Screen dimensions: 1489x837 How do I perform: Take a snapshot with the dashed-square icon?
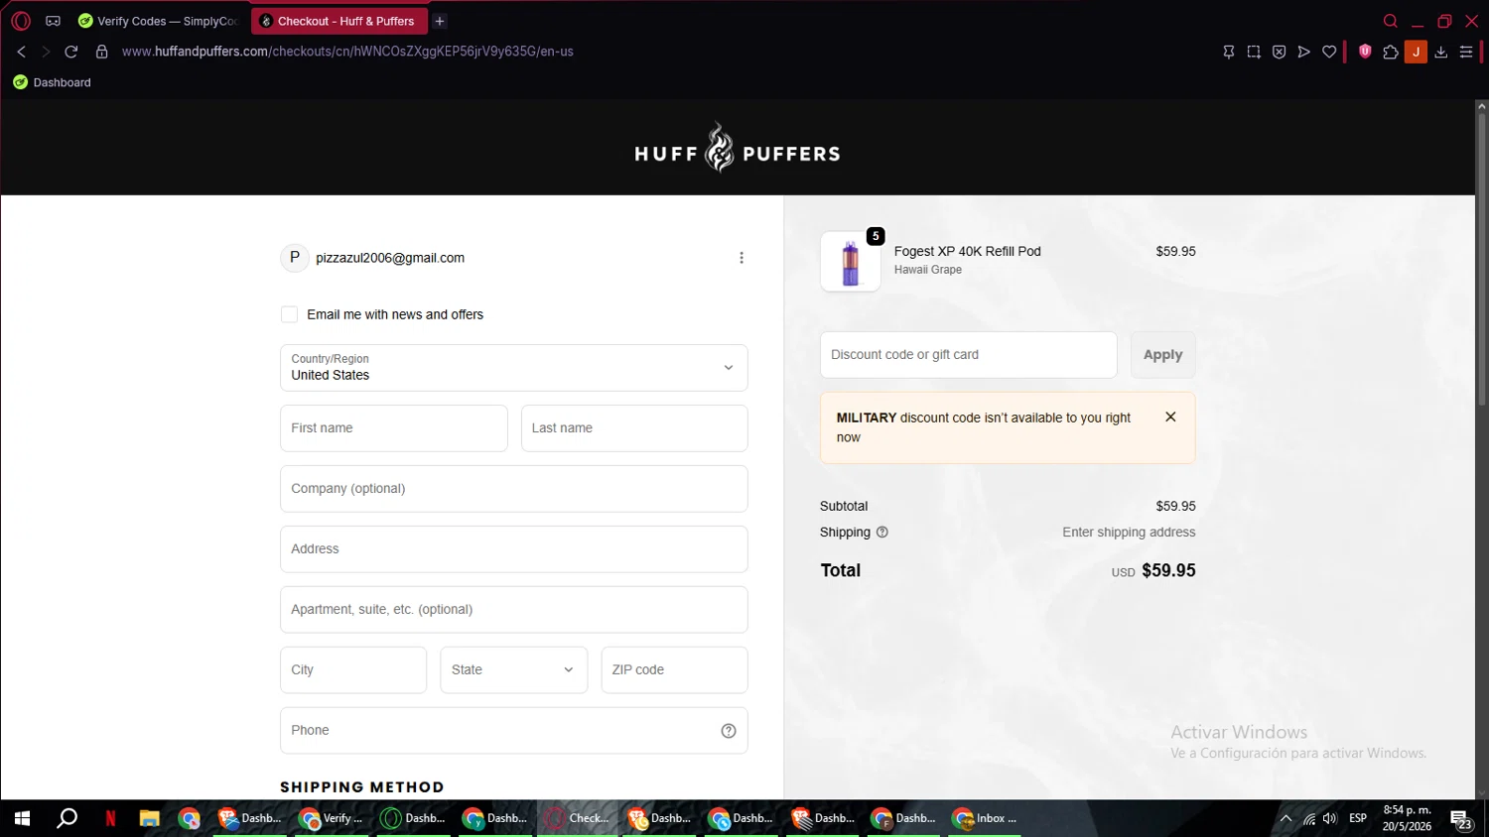coord(1254,52)
